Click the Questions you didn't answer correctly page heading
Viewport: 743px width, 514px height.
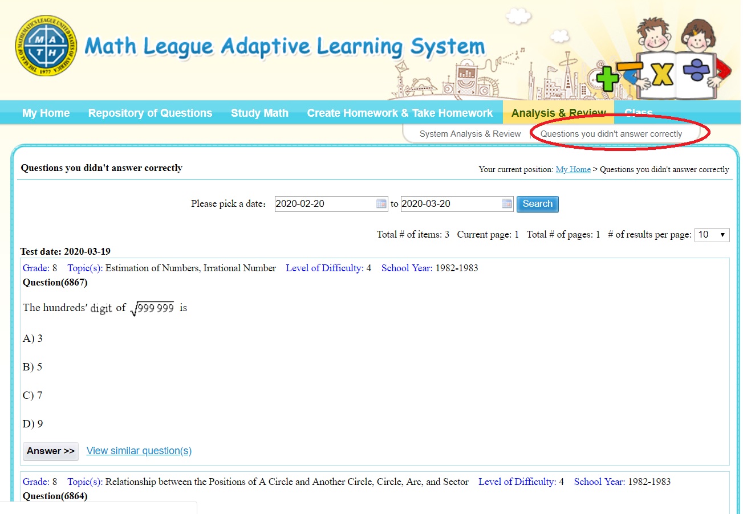click(101, 168)
